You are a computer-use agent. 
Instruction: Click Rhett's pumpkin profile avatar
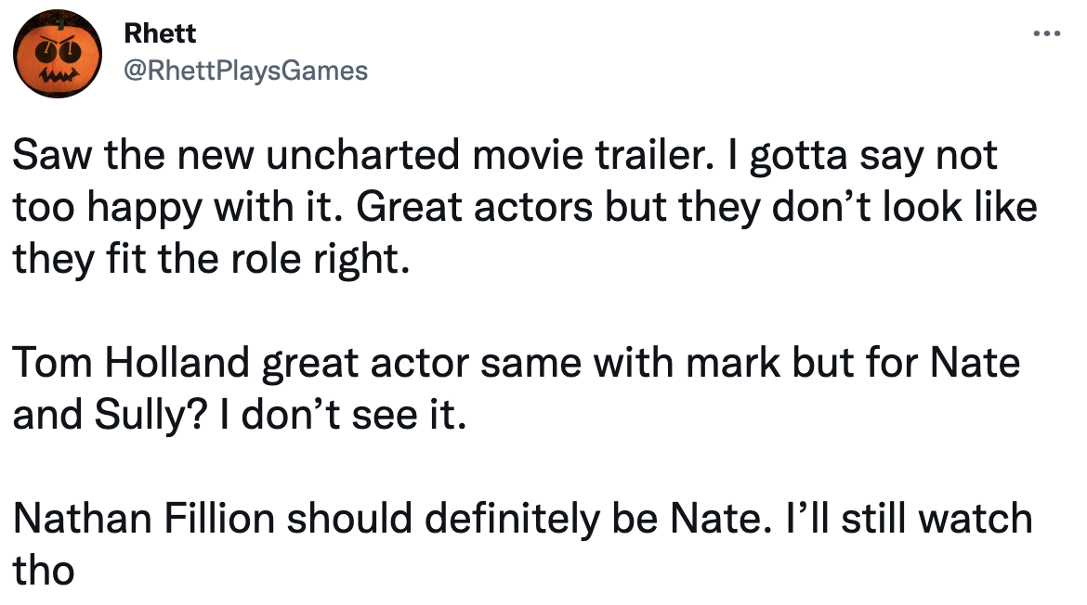click(57, 58)
